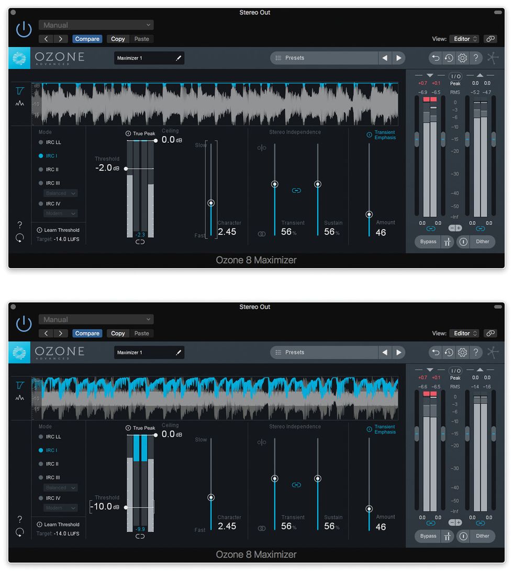Select IRC IV mode in upper window
This screenshot has width=513, height=571.
coord(50,204)
